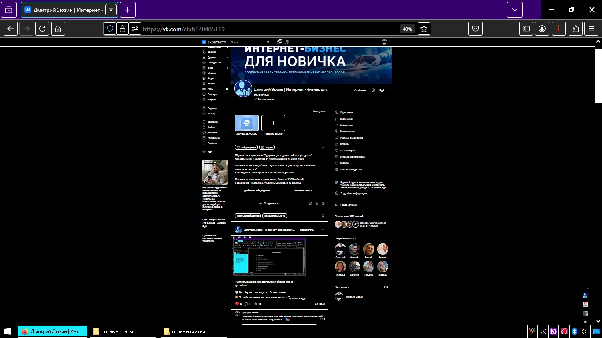602x338 pixels.
Task: Open Игры in left VK menu
Action: [x=215, y=89]
